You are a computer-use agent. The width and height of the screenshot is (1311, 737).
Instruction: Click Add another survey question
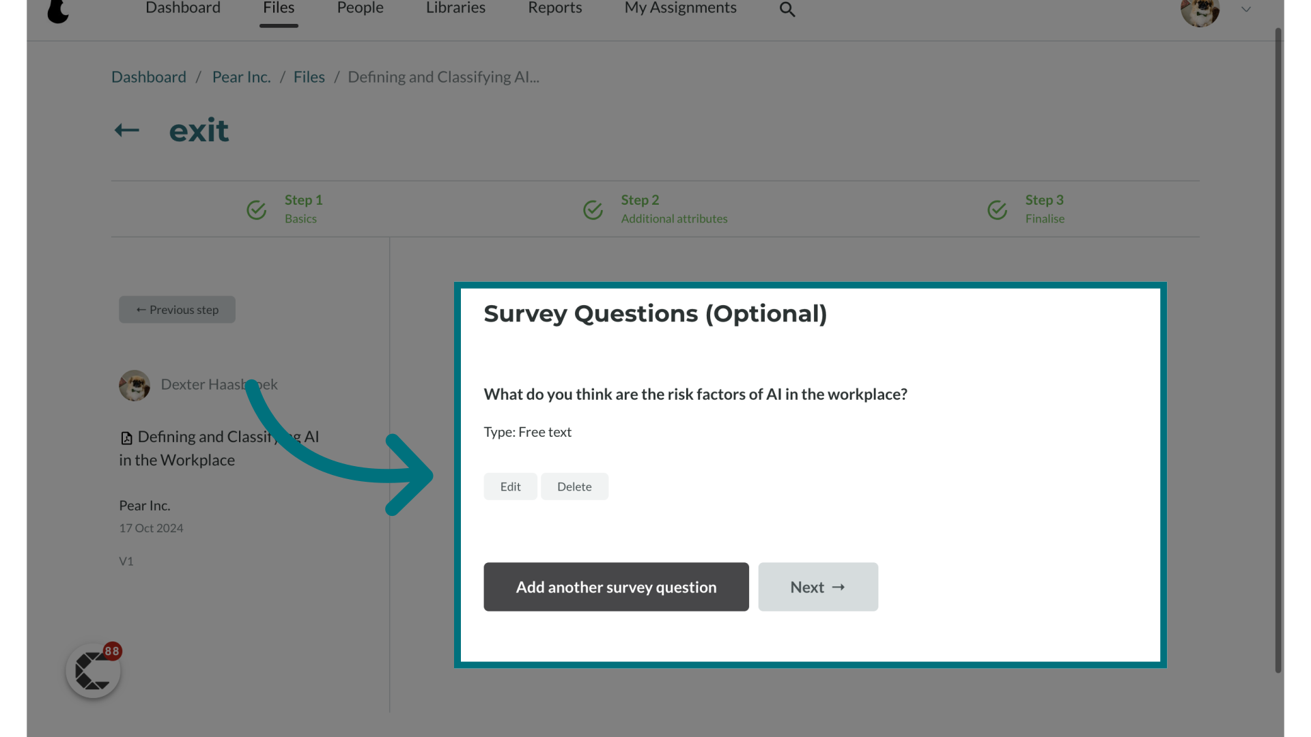tap(617, 587)
